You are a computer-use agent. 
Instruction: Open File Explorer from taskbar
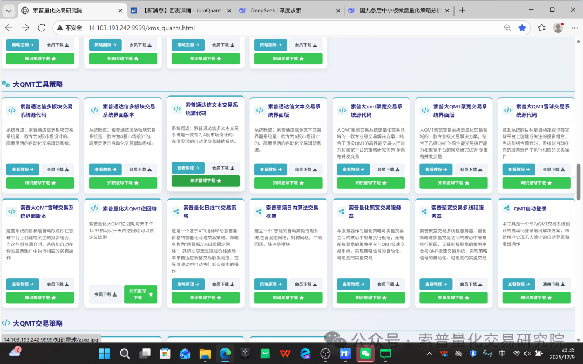point(205,354)
